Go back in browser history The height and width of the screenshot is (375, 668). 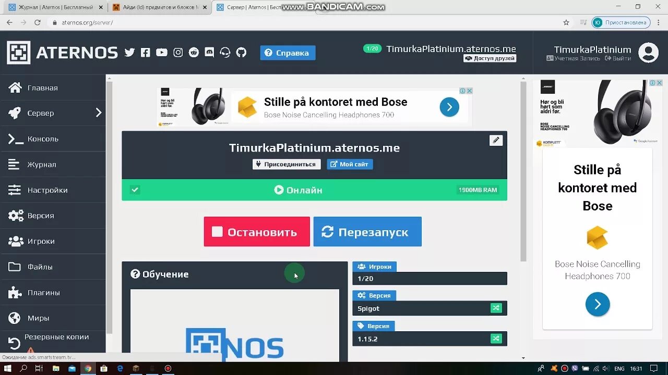tap(9, 22)
